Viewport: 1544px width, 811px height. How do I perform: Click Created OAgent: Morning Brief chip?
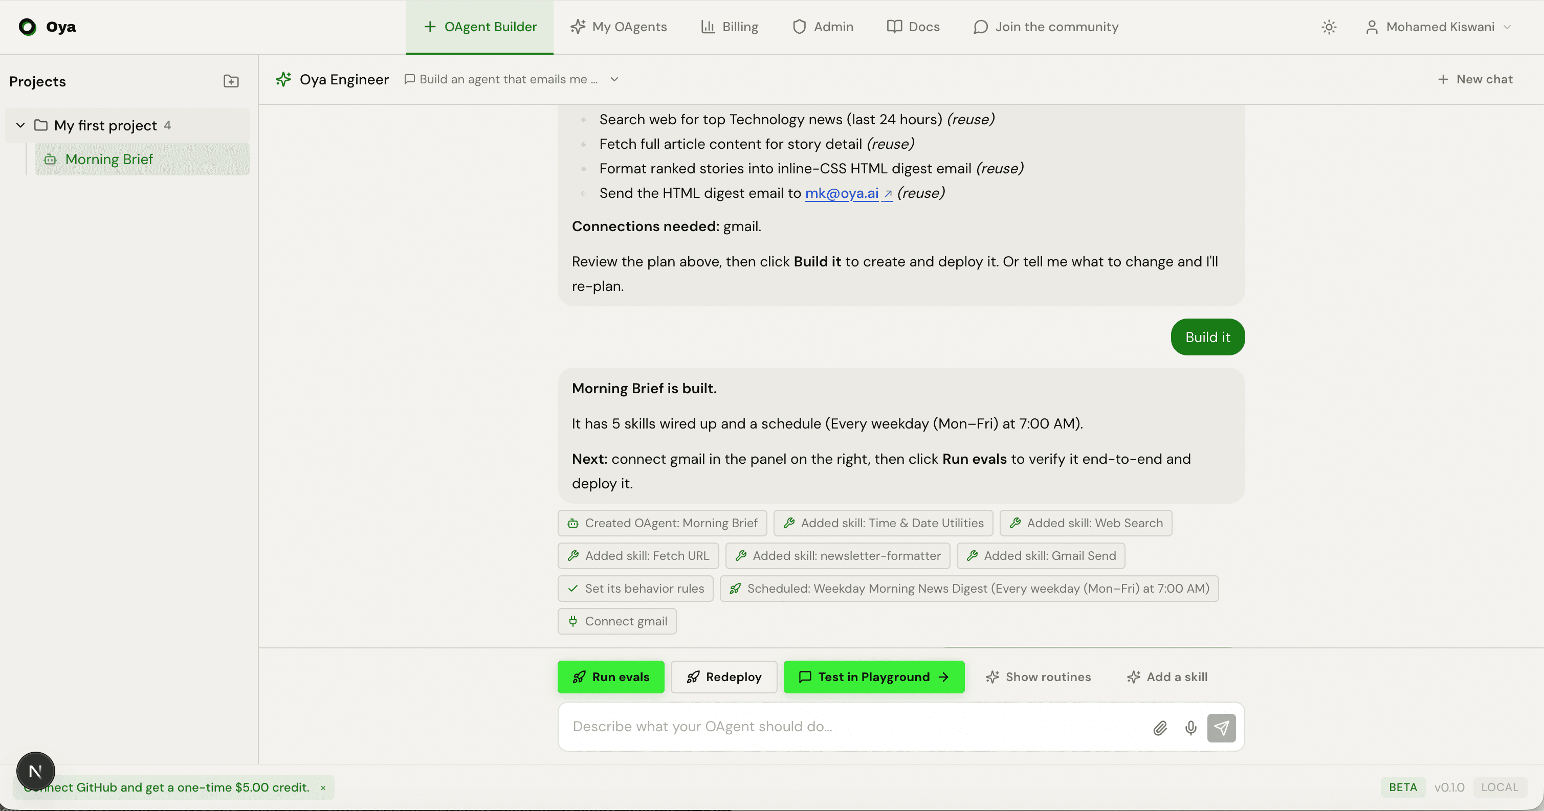[x=663, y=523]
